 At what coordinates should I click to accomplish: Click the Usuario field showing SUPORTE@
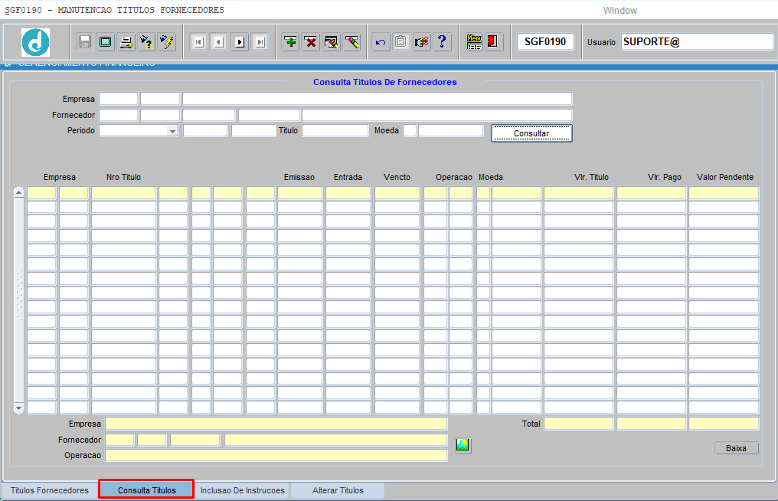697,41
